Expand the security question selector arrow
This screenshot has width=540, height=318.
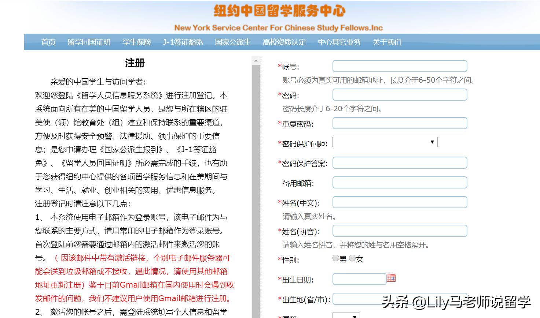point(433,142)
